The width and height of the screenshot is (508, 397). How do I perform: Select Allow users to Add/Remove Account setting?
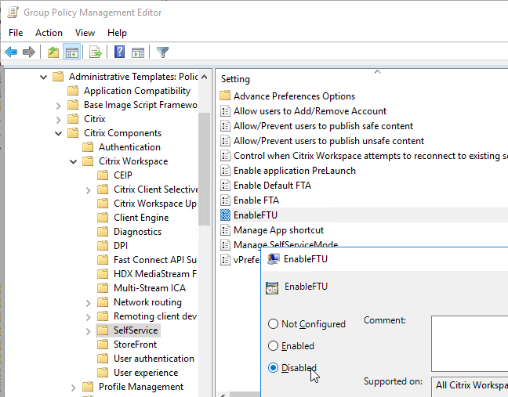click(310, 110)
